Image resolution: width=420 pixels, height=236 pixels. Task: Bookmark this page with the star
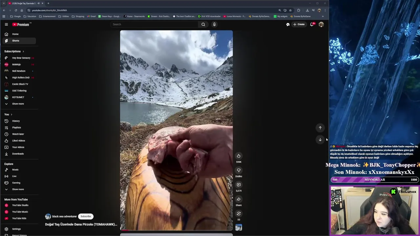coord(290,10)
